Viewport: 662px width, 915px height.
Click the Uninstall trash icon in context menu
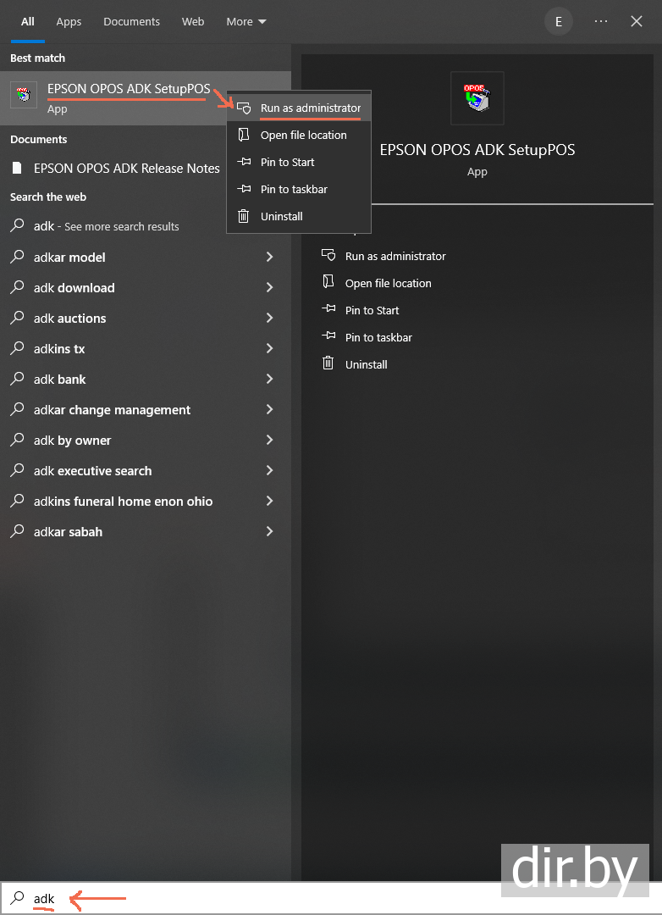[x=244, y=216]
